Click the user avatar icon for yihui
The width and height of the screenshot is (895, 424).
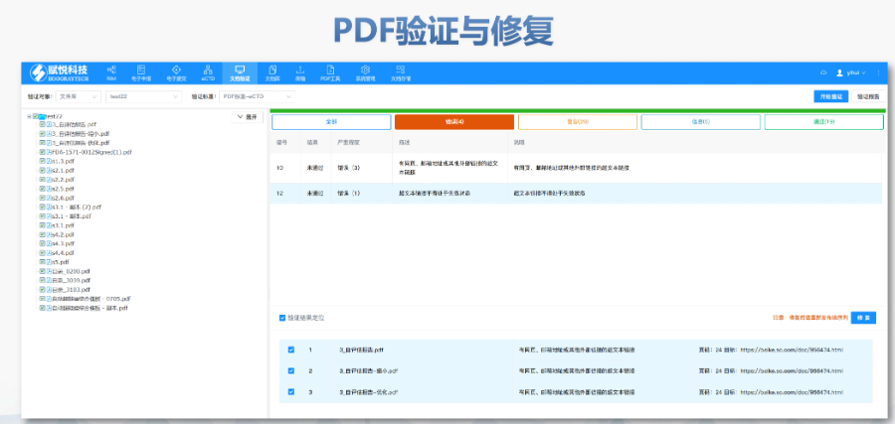click(x=839, y=72)
